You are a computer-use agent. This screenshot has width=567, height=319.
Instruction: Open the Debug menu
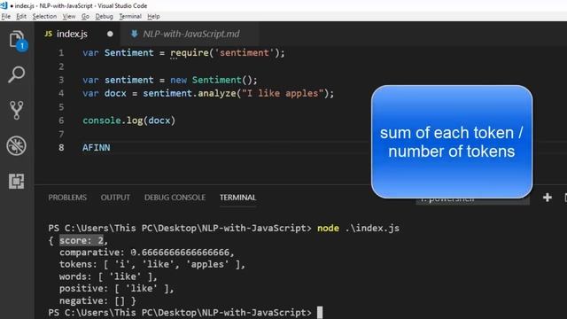pyautogui.click(x=105, y=17)
